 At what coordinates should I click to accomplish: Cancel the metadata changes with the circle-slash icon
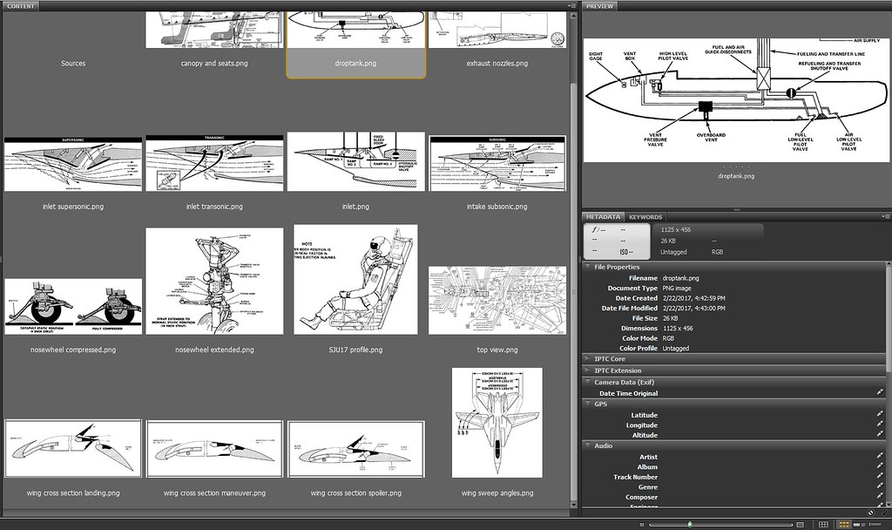pos(870,513)
